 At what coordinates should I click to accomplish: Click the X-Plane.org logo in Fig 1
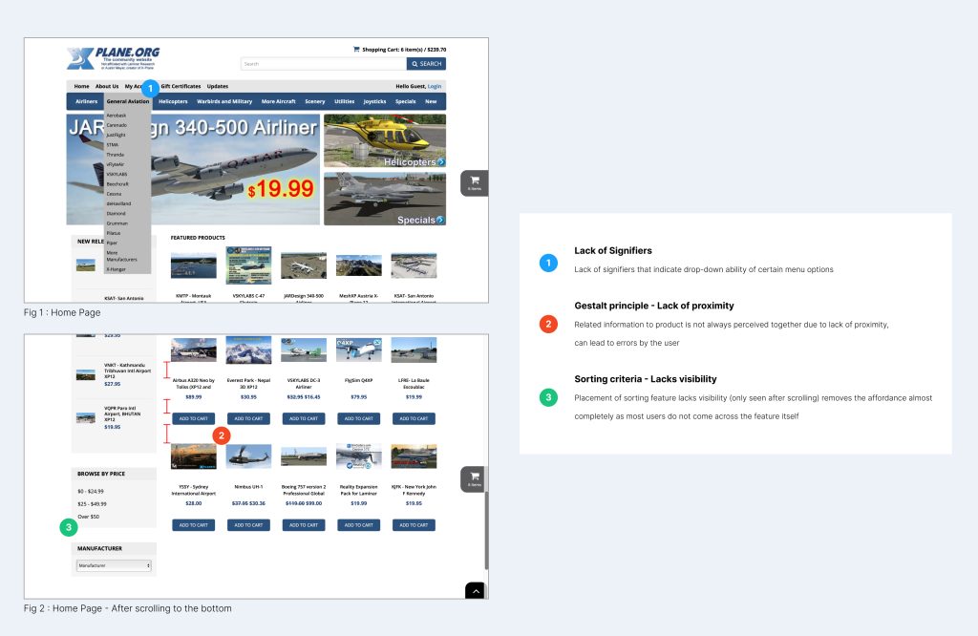113,58
